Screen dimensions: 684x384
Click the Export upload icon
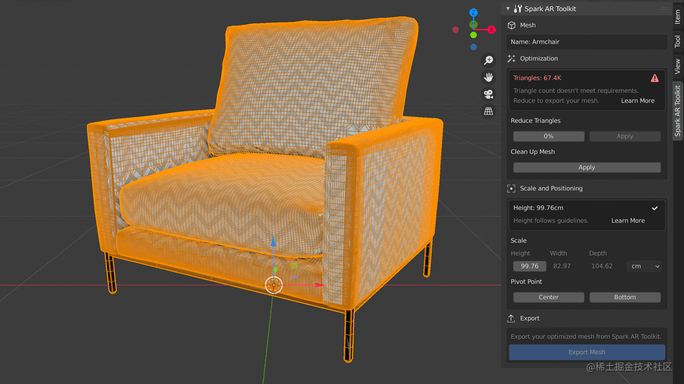tap(511, 318)
